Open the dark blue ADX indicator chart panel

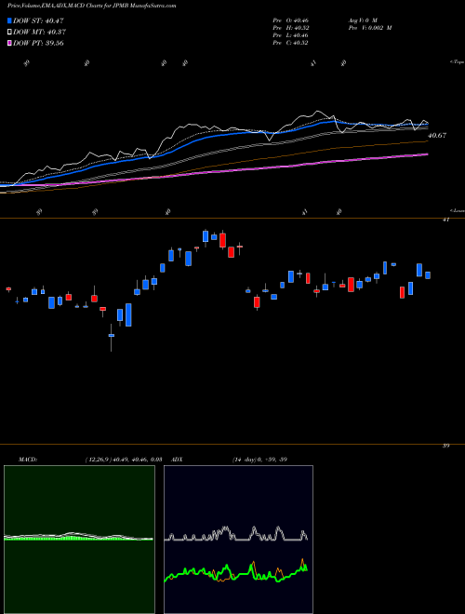[x=238, y=540]
